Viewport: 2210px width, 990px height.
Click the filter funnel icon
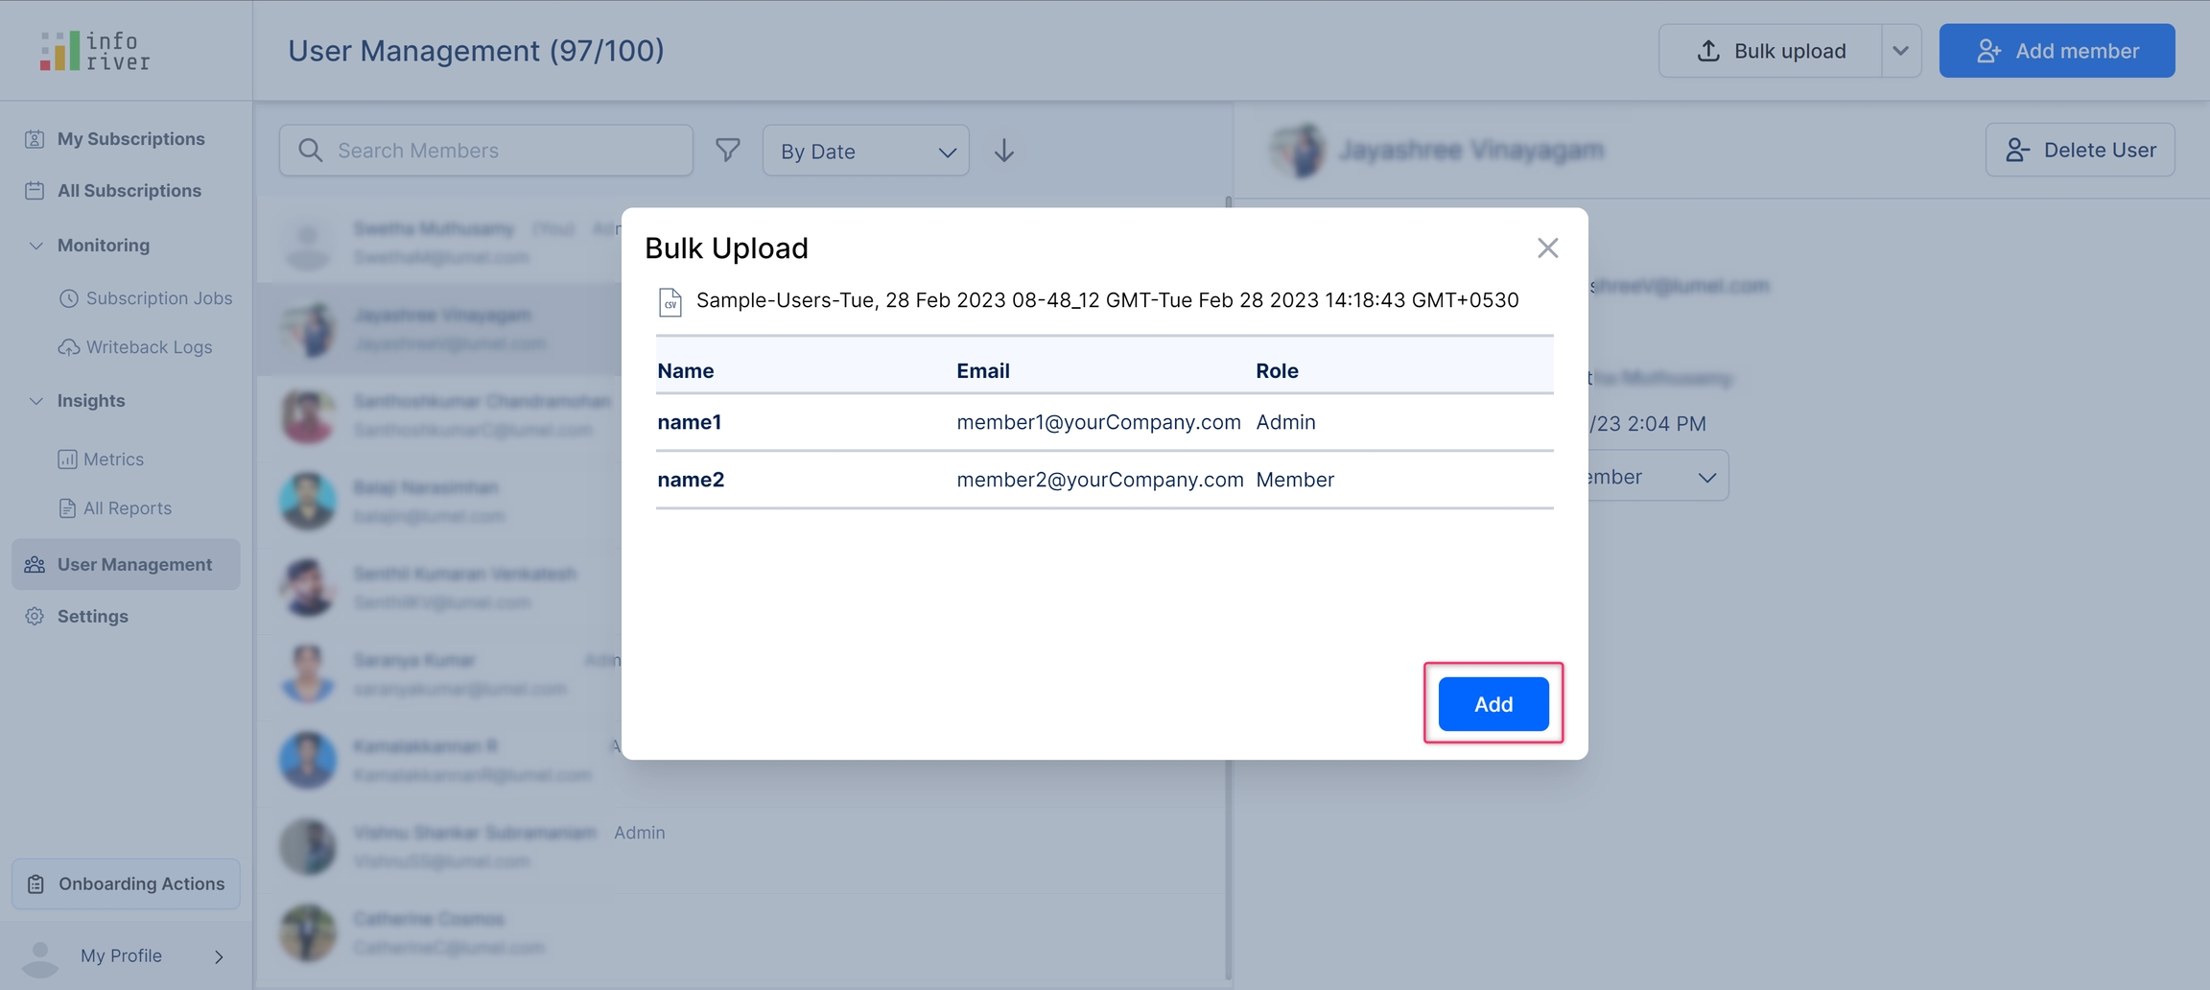728,151
